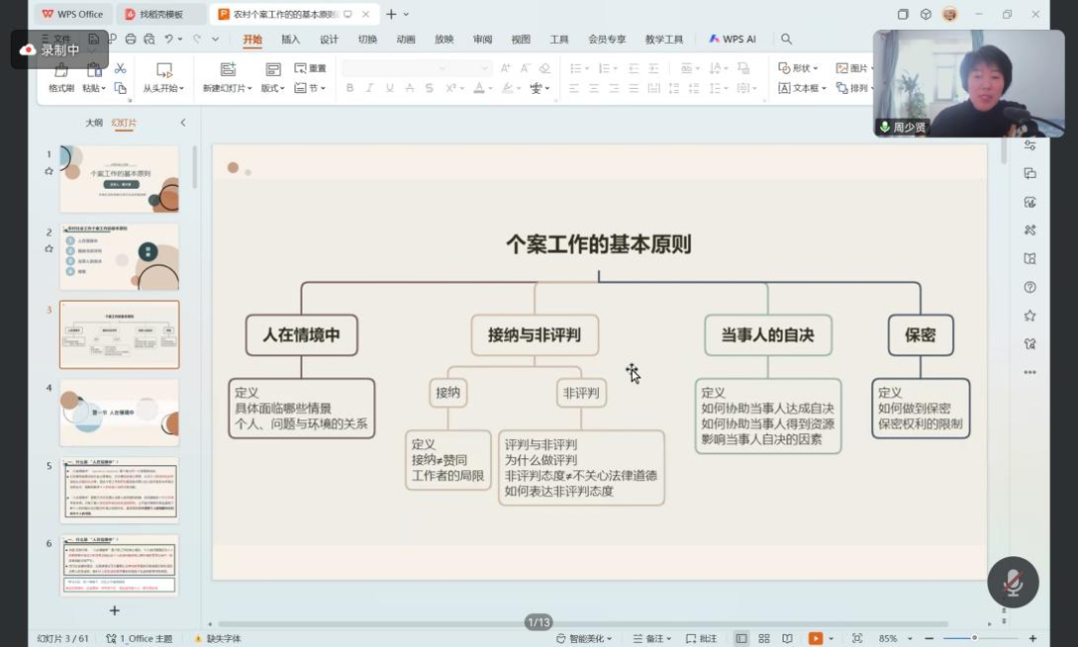
Task: Expand the Layout (版式) dropdown
Action: click(272, 88)
